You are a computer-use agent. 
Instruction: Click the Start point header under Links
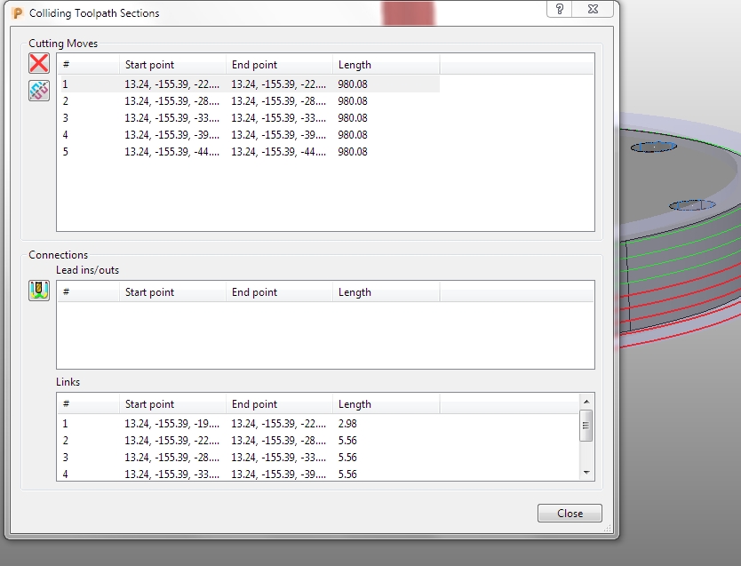151,403
